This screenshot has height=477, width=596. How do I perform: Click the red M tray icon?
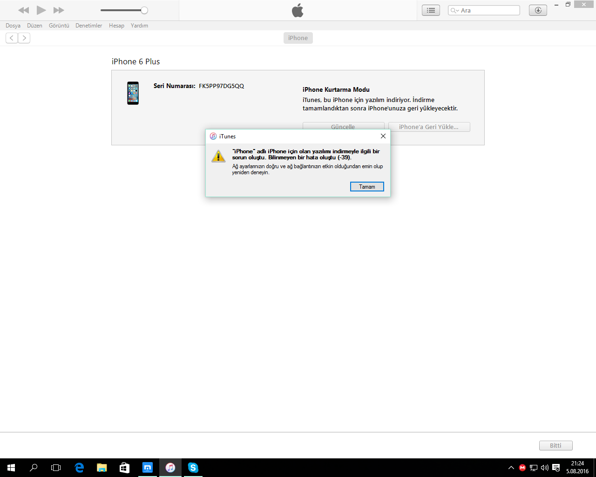522,468
